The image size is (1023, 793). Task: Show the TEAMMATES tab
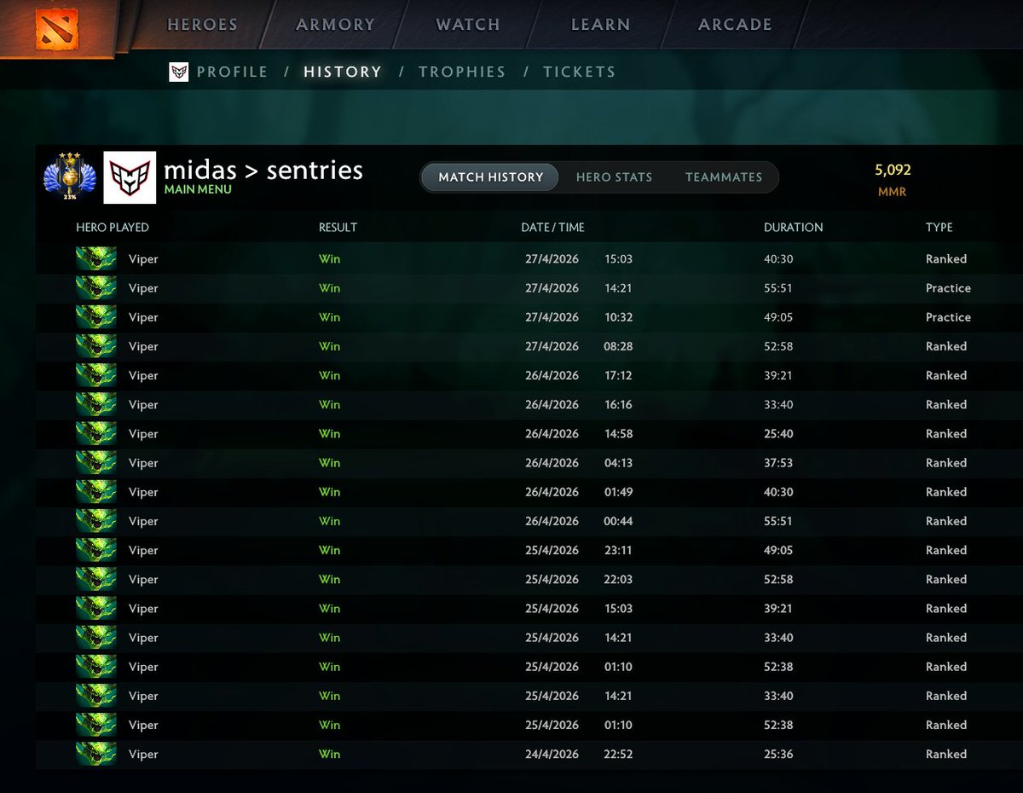[x=724, y=177]
